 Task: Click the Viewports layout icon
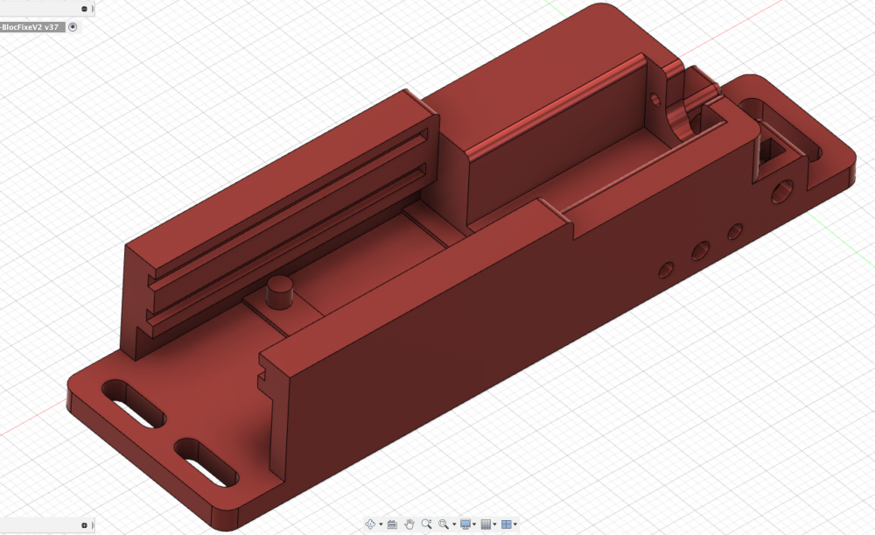pyautogui.click(x=507, y=524)
